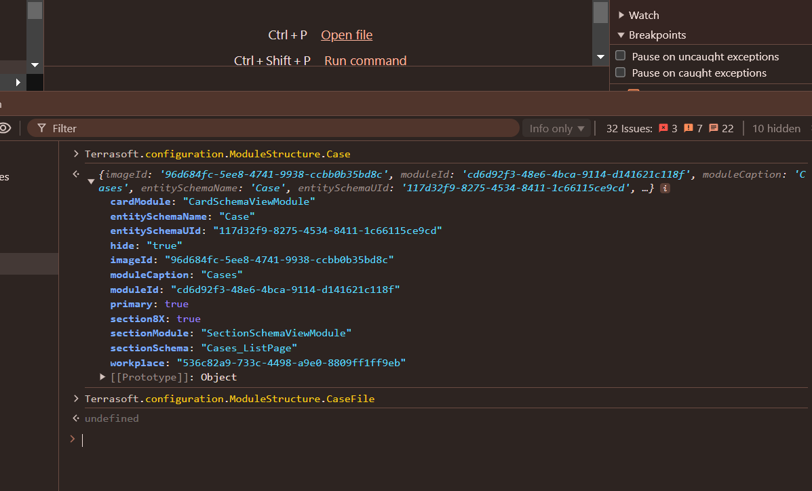
Task: Collapse the logged Case object
Action: pyautogui.click(x=91, y=181)
